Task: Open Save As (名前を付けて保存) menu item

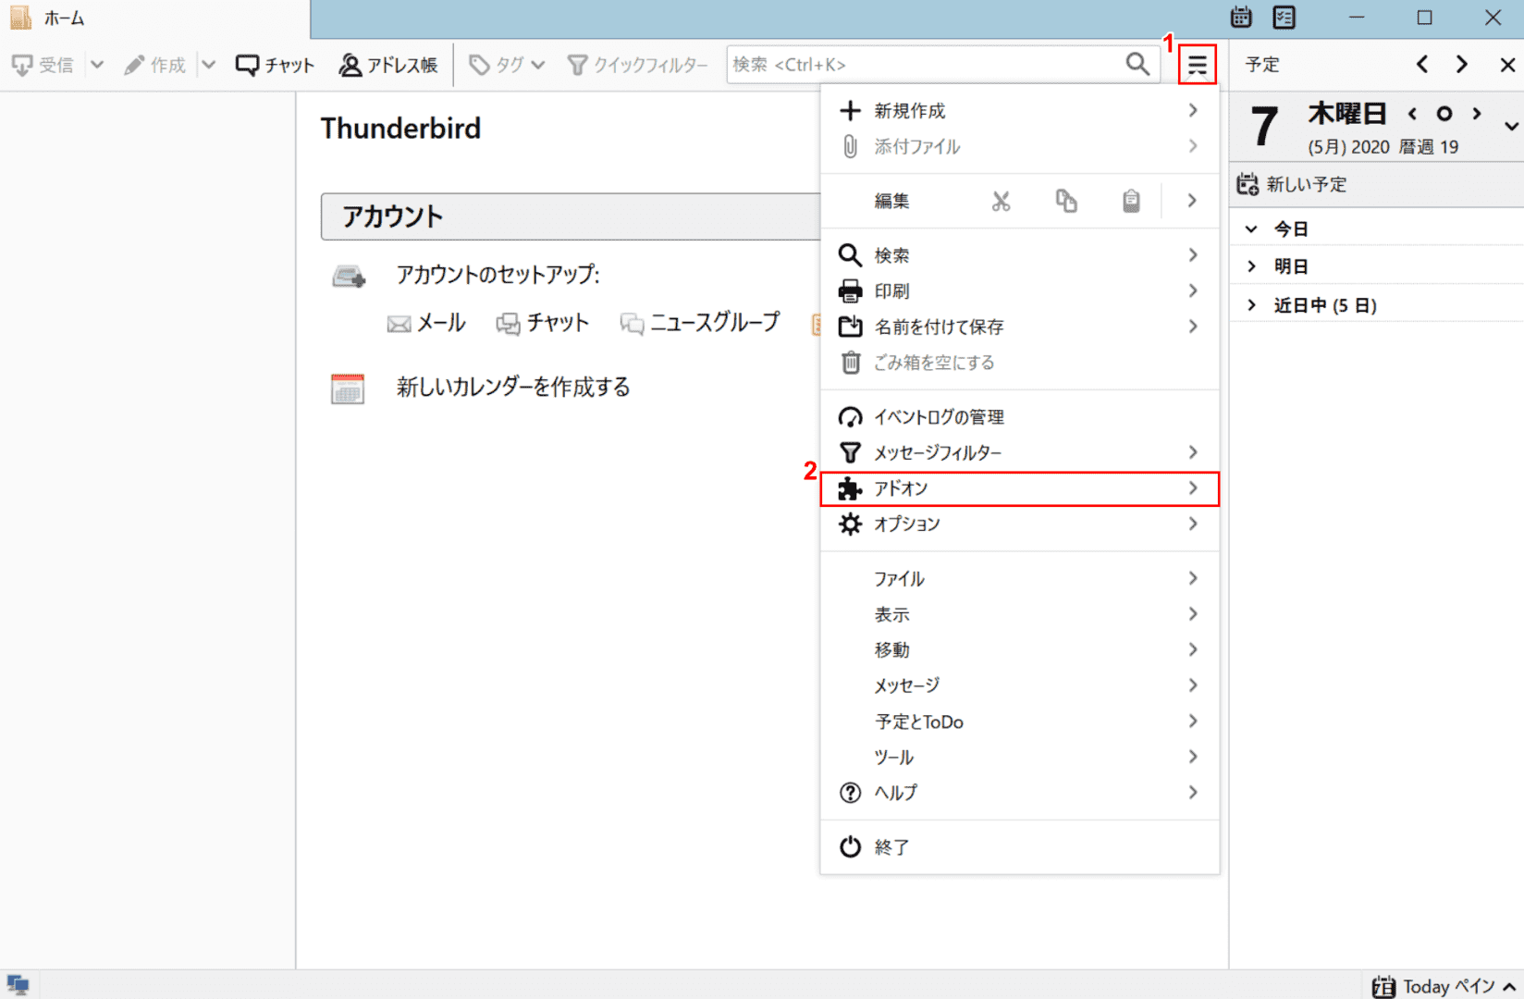Action: click(x=1020, y=327)
